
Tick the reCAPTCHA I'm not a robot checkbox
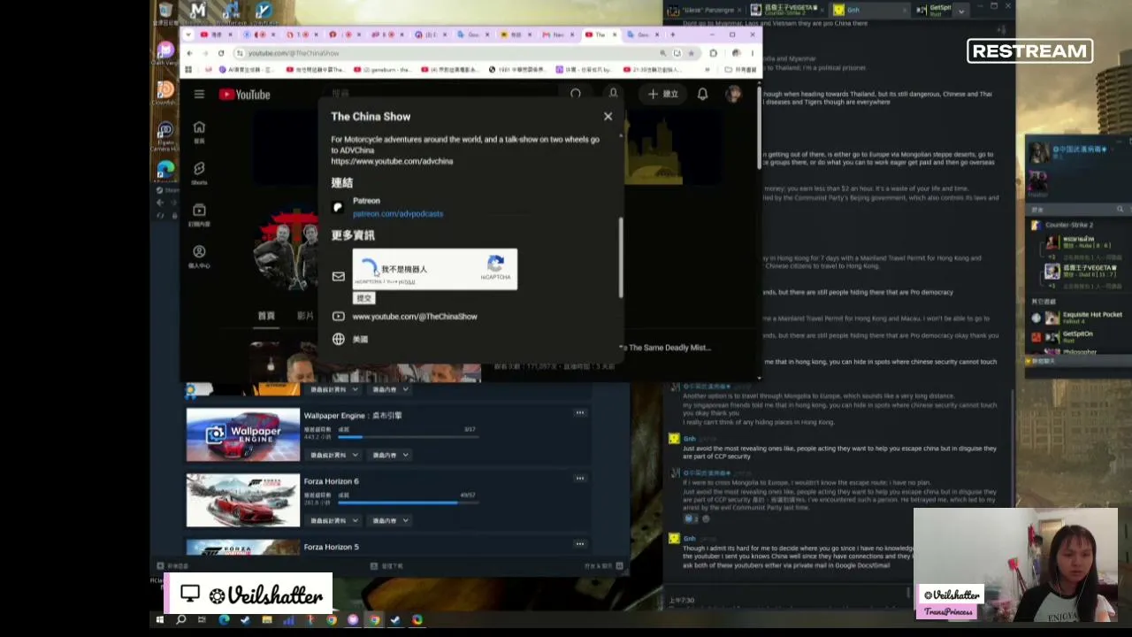pos(368,269)
